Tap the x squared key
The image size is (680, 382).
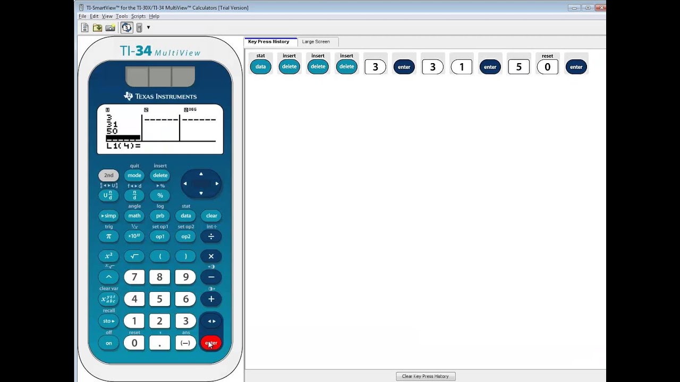point(108,256)
